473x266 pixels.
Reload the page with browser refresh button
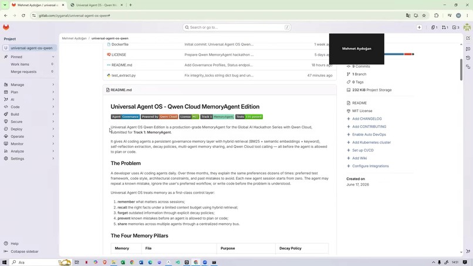(x=23, y=15)
